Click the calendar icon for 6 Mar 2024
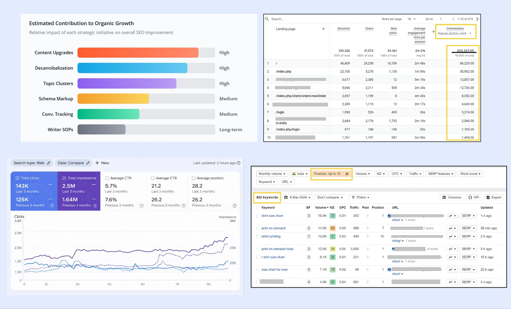Image resolution: width=511 pixels, height=309 pixels. (x=286, y=197)
